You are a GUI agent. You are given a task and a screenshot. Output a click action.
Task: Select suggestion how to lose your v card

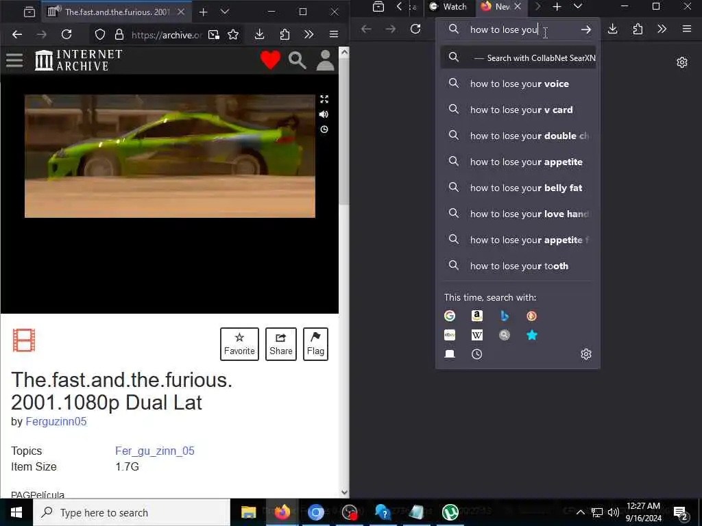point(518,110)
